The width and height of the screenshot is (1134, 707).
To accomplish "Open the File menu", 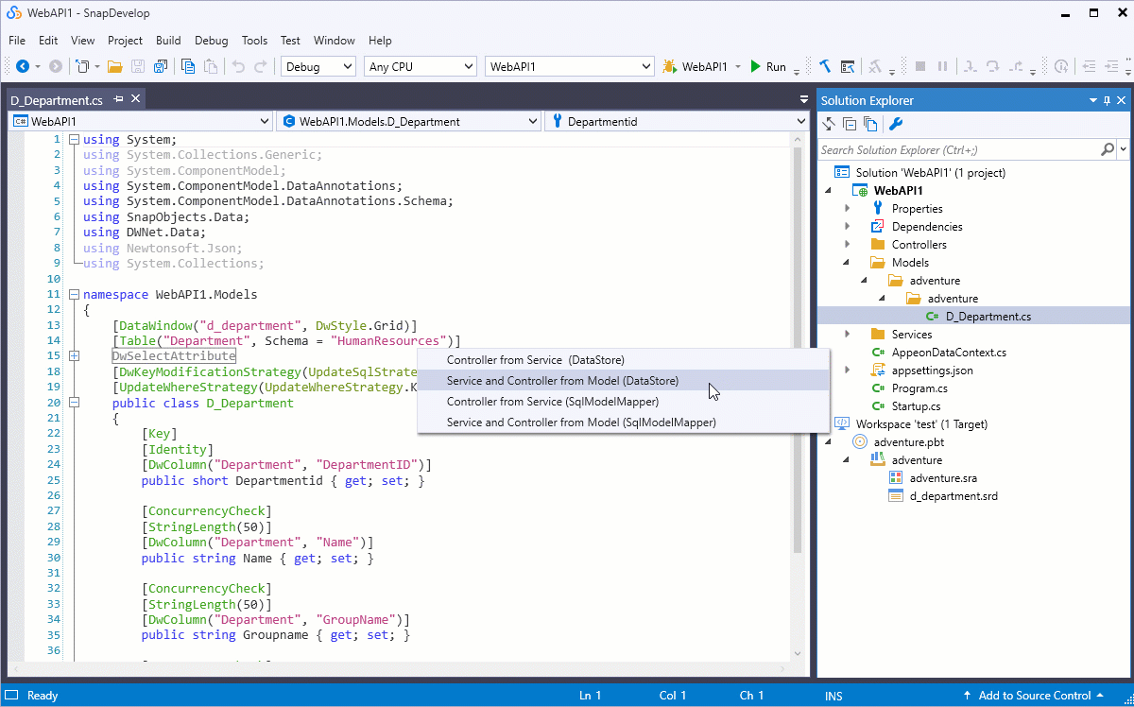I will [x=17, y=41].
